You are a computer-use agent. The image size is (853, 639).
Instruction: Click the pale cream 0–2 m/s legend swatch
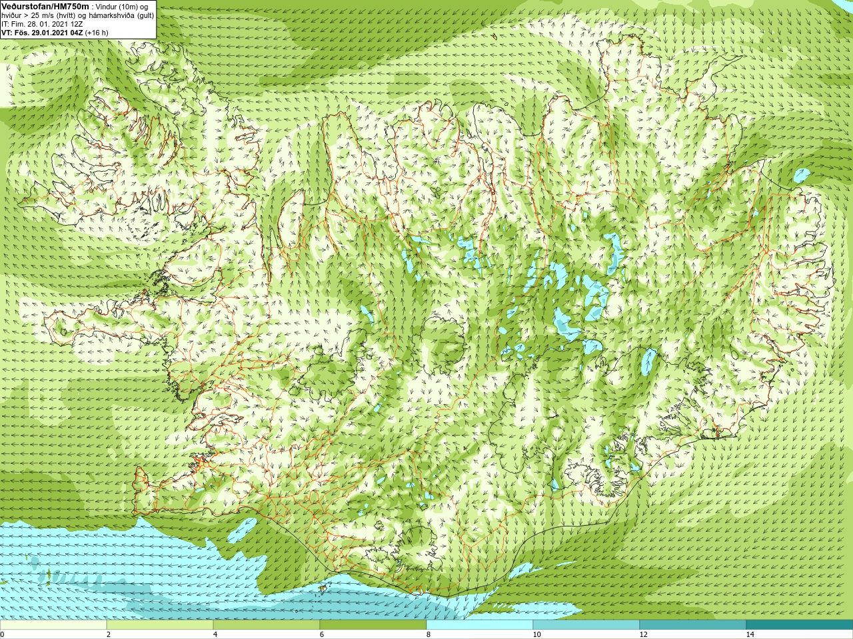[x=53, y=625]
